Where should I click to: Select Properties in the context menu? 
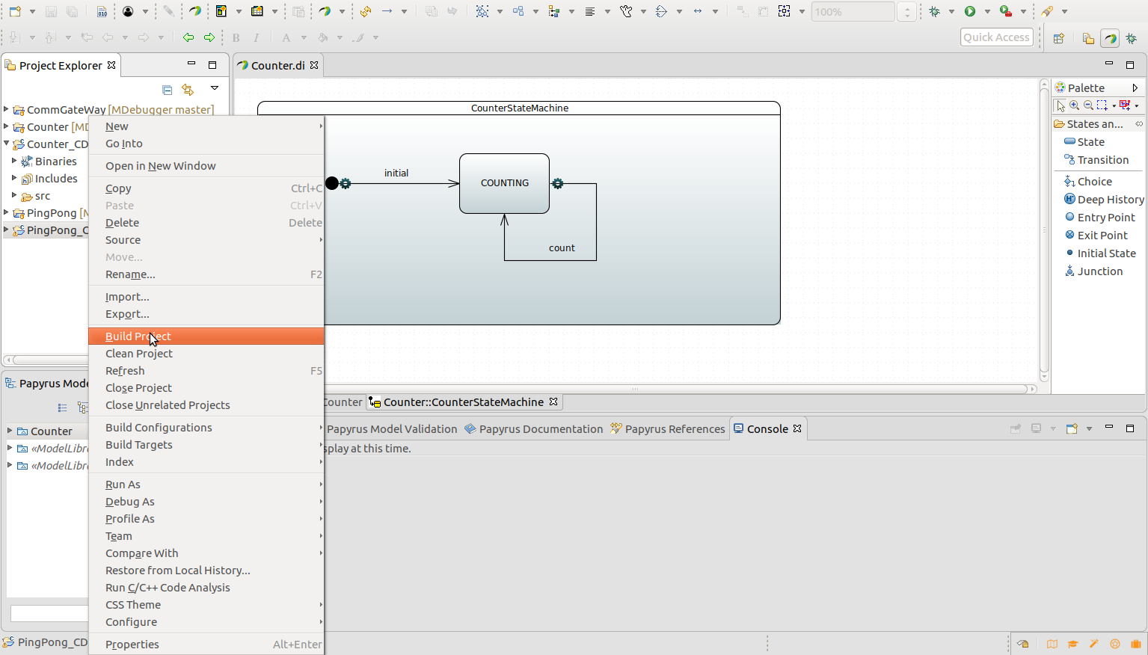pyautogui.click(x=132, y=645)
